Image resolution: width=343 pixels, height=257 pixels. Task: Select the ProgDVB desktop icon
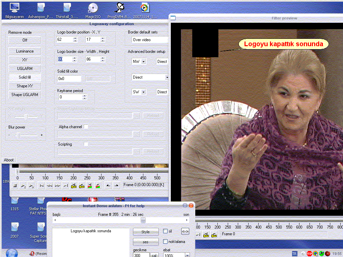coord(119,10)
